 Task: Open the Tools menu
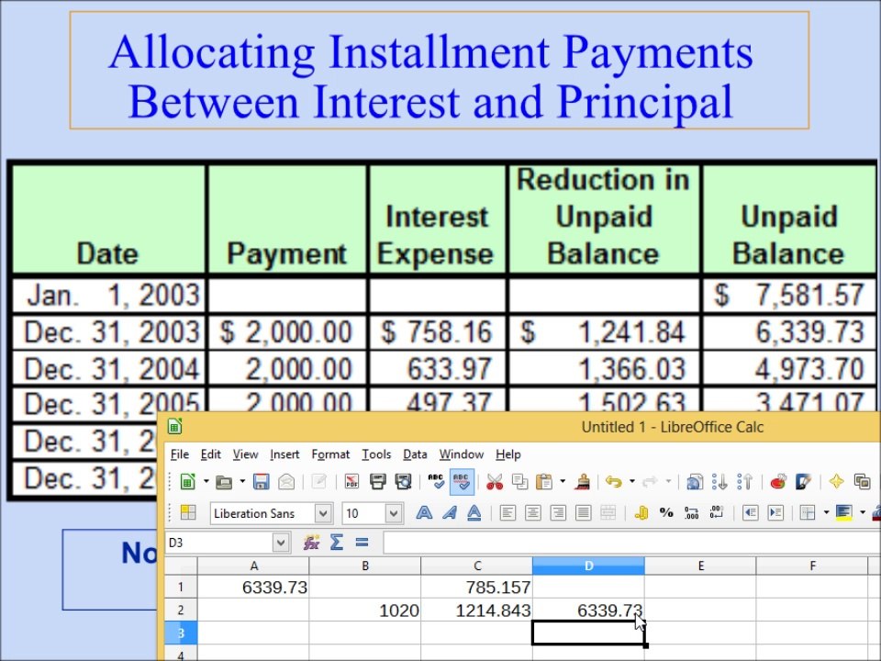(376, 454)
